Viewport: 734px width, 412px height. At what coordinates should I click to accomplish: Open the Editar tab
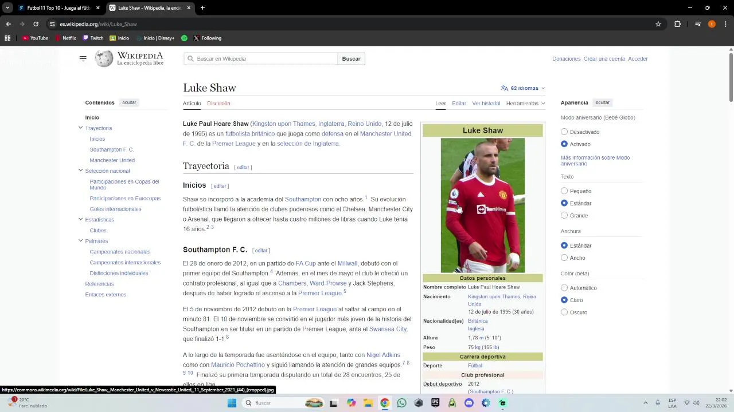click(459, 104)
